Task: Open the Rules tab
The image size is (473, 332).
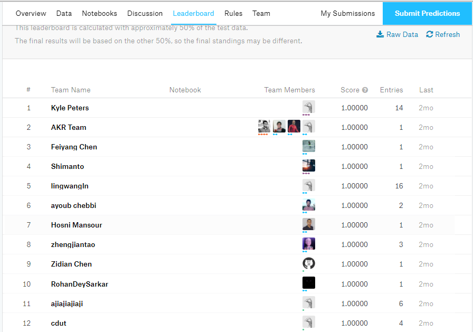Action: (x=233, y=14)
